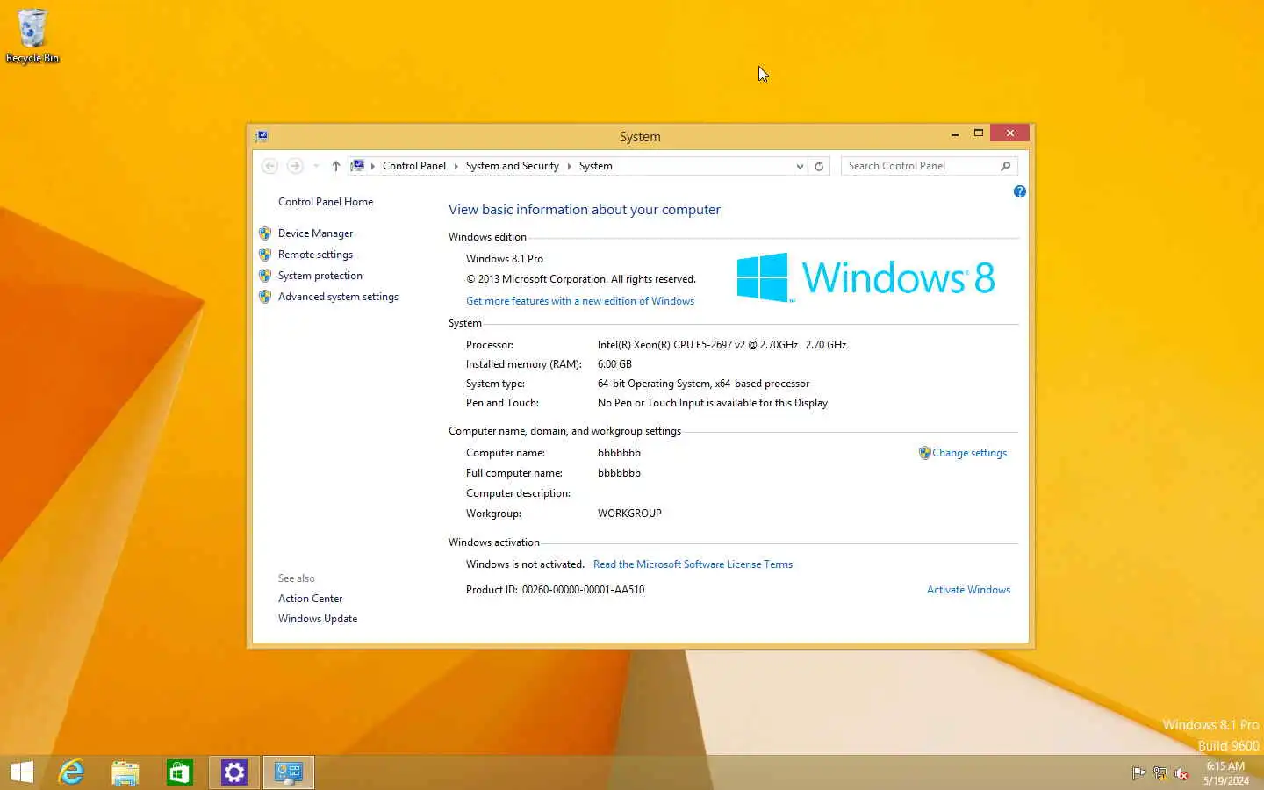Image resolution: width=1264 pixels, height=790 pixels.
Task: Select the System Control Panel taskbar button
Action: (289, 772)
